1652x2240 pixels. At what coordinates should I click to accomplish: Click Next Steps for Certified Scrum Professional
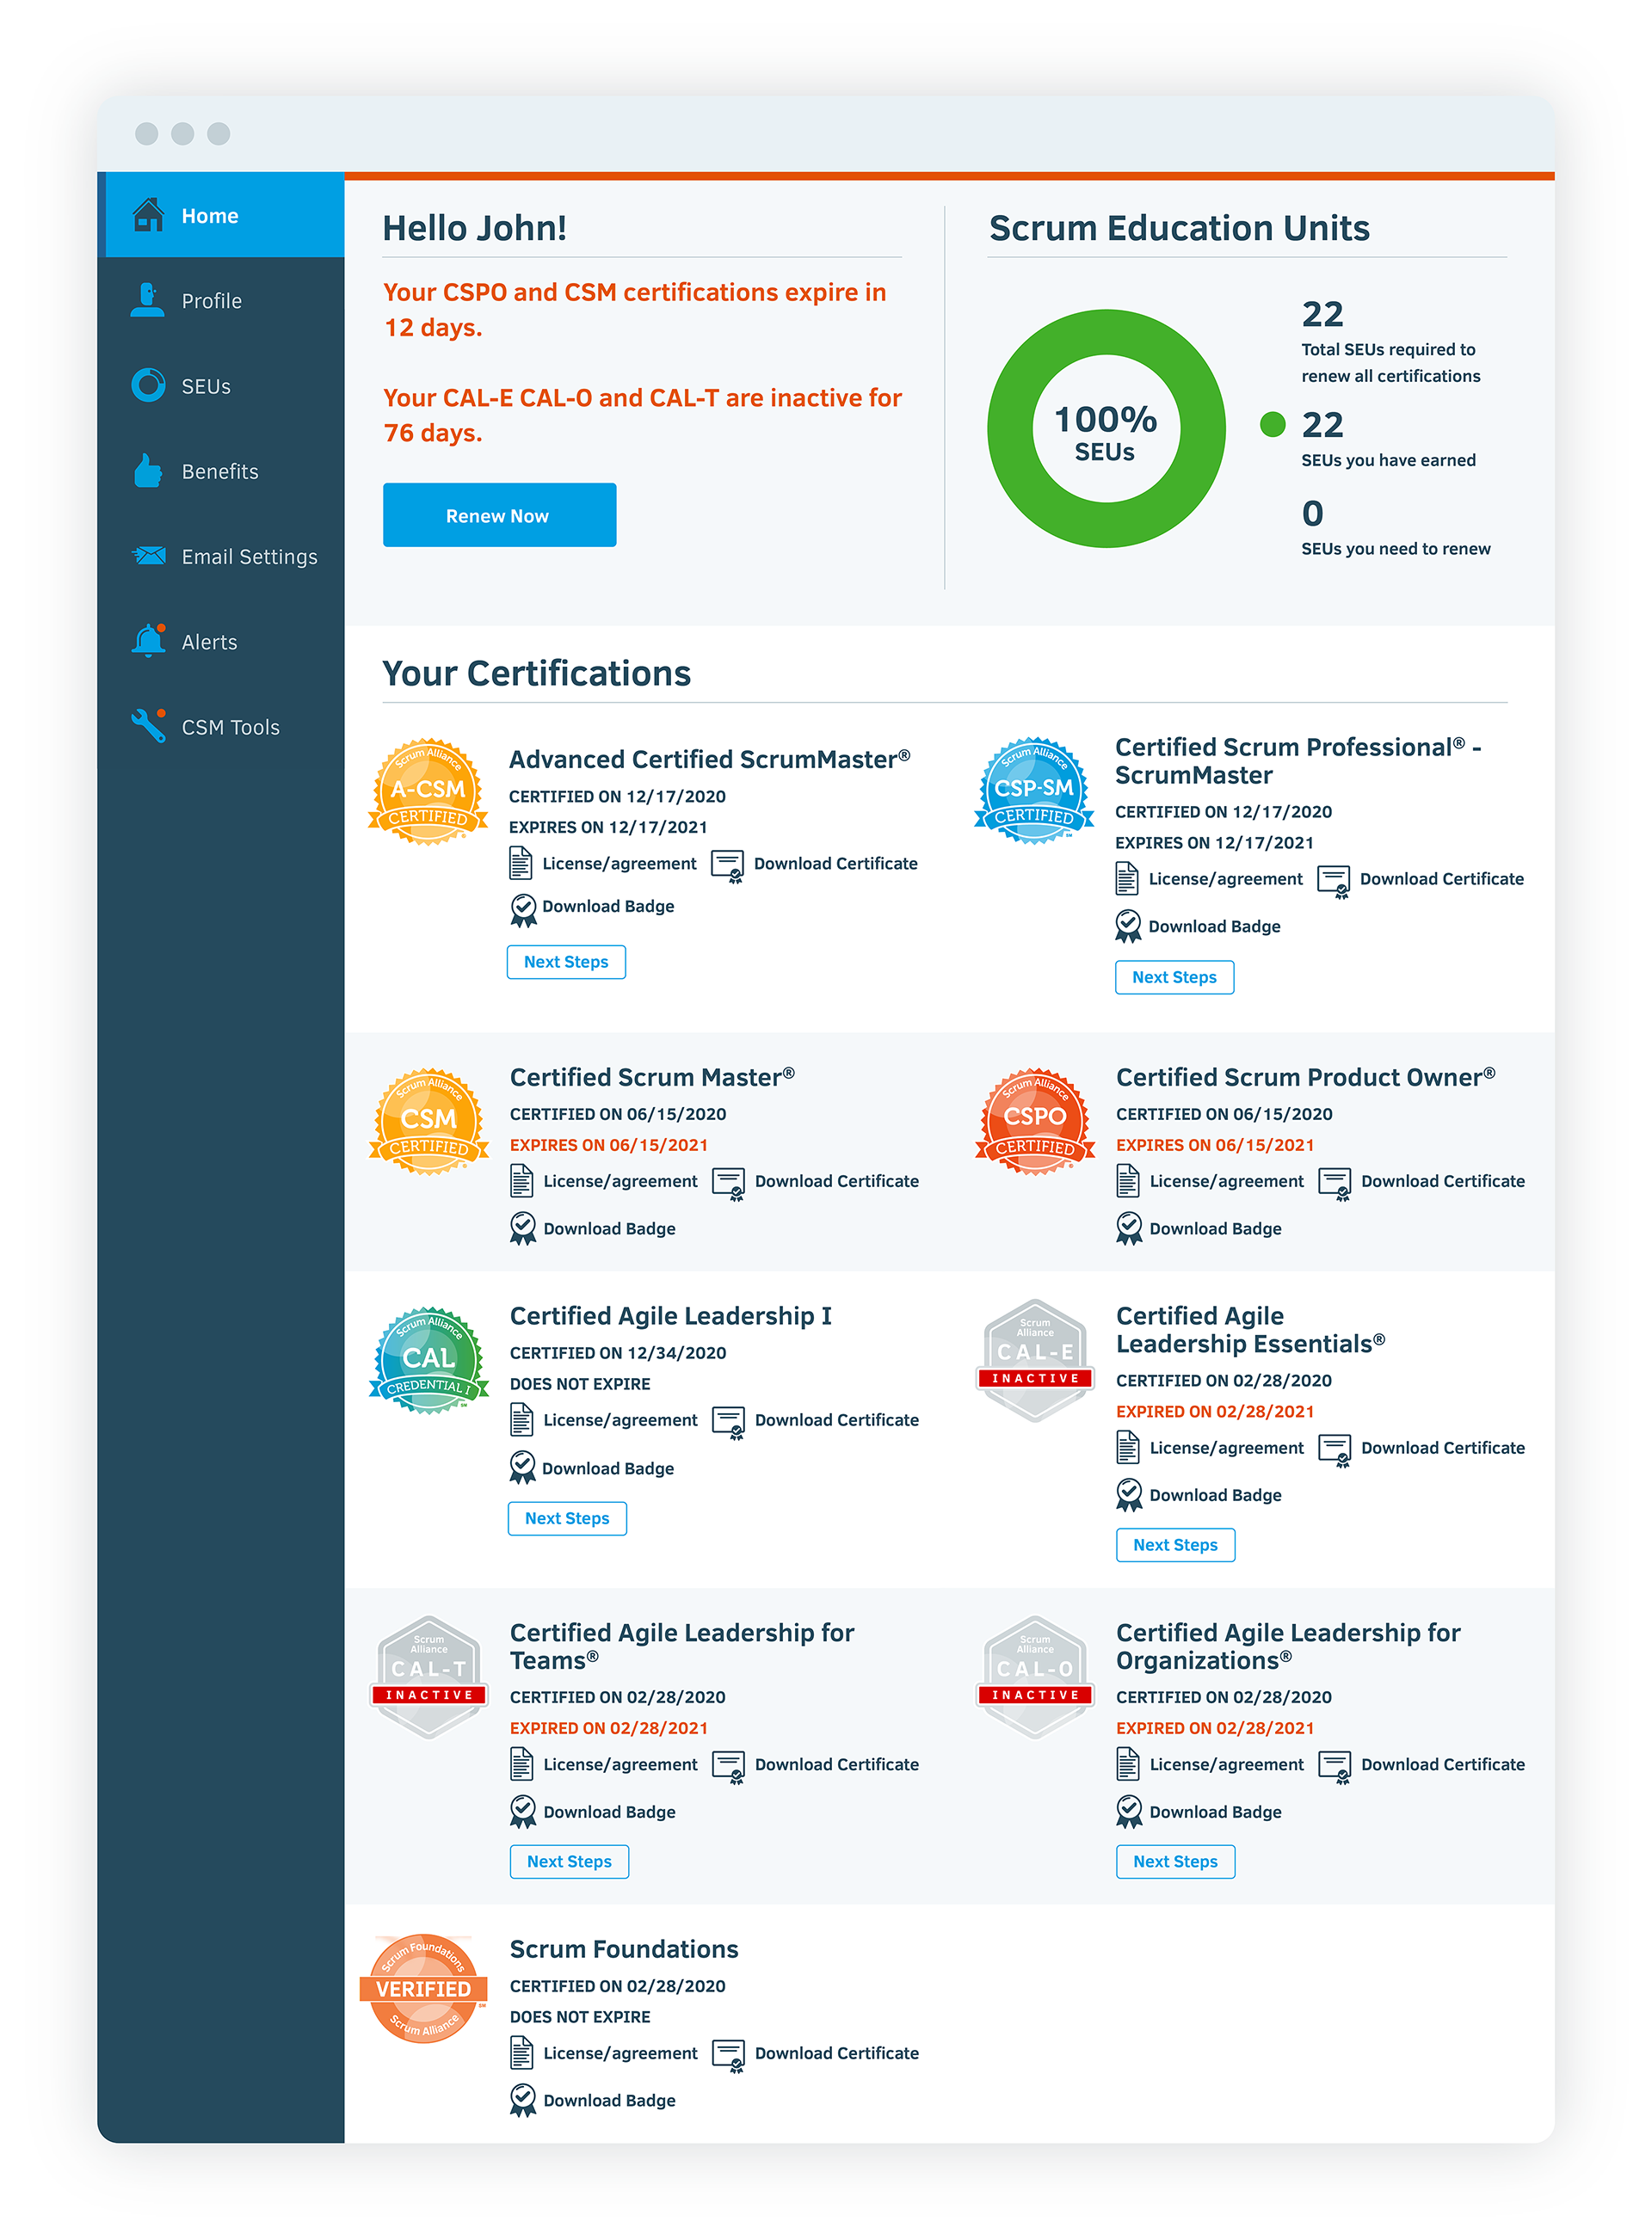click(x=1174, y=976)
